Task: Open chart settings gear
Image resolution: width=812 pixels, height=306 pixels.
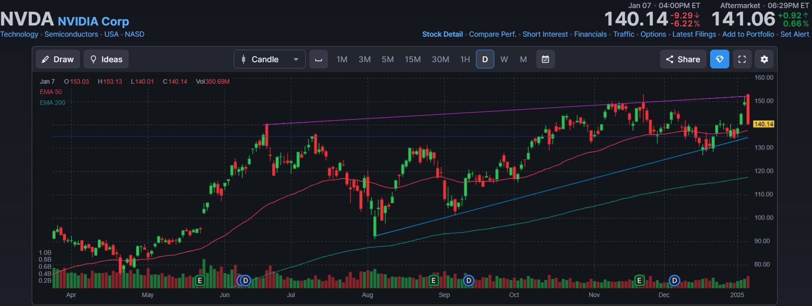Action: coord(764,59)
